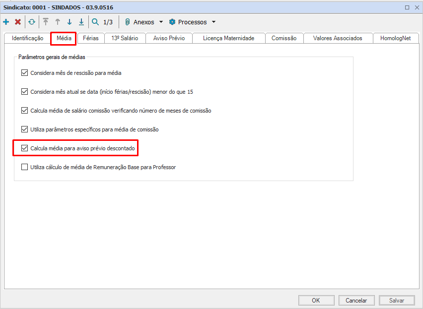Select the Média tab
The width and height of the screenshot is (423, 309).
(x=64, y=38)
